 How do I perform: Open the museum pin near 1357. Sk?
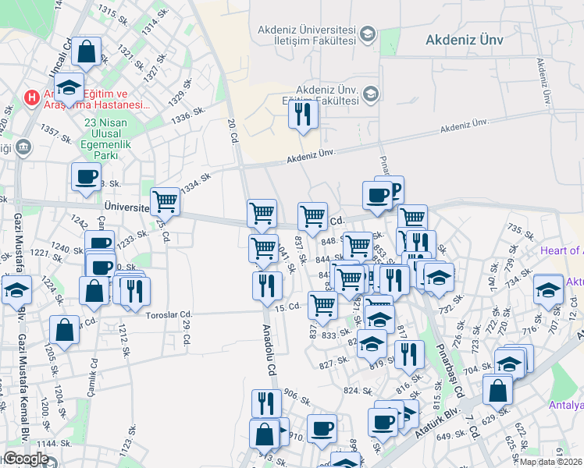click(x=23, y=147)
